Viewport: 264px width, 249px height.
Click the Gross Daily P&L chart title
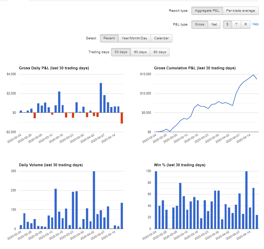54,68
